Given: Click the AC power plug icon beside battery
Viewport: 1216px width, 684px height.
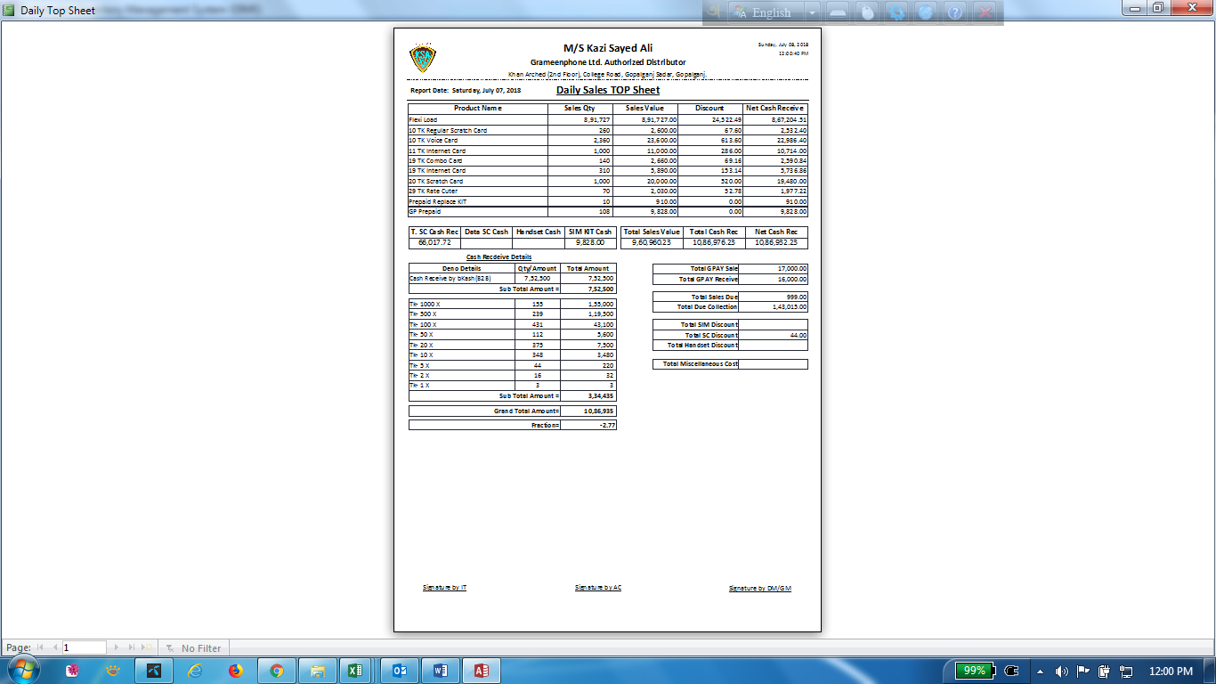Looking at the screenshot, I should (x=1010, y=671).
